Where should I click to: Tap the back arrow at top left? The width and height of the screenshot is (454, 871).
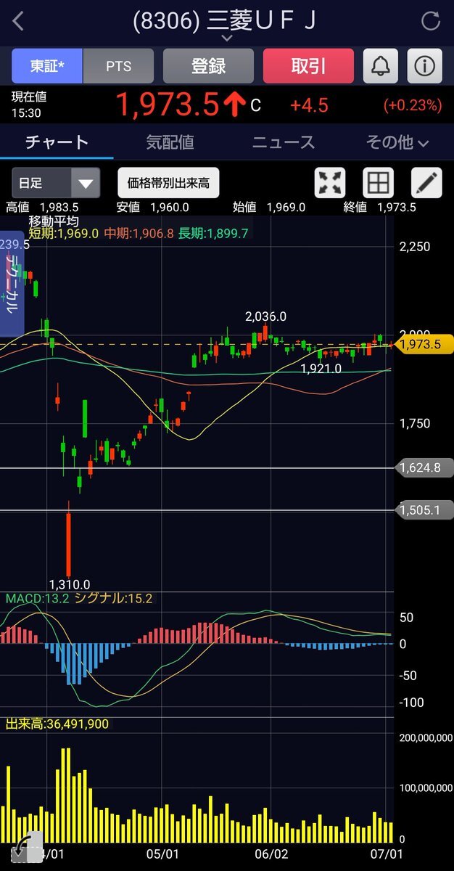pyautogui.click(x=19, y=22)
